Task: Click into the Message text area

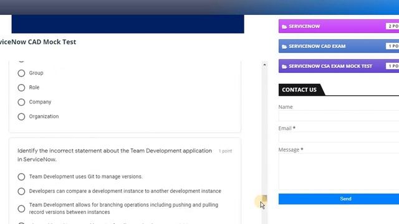Action: click(x=339, y=172)
